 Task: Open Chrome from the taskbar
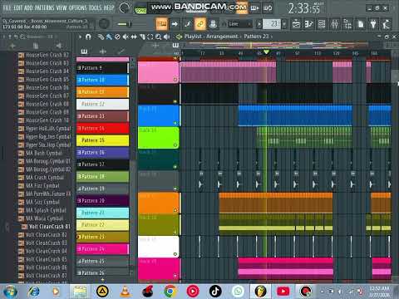click(170, 292)
